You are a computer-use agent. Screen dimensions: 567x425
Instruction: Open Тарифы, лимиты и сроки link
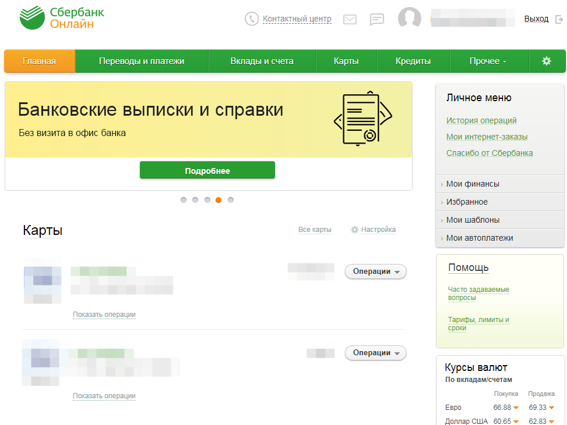(479, 324)
